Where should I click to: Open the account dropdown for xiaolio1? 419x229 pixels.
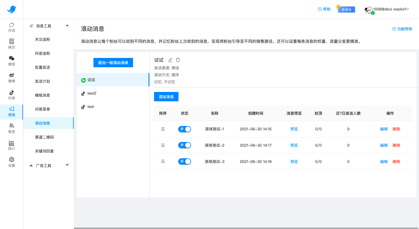390,9
